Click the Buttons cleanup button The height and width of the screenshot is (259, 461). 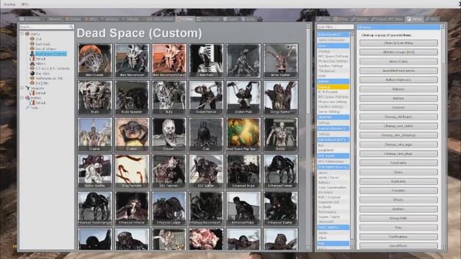pyautogui.click(x=398, y=99)
